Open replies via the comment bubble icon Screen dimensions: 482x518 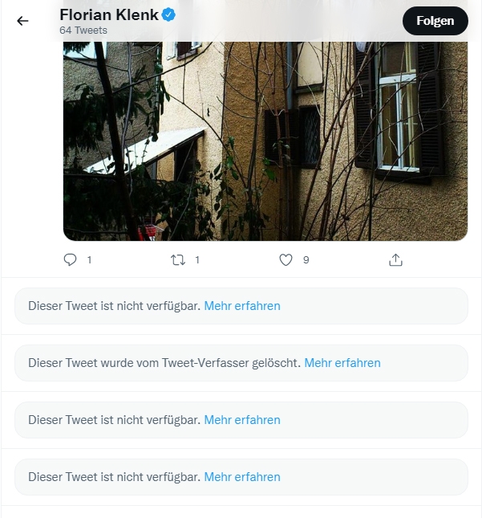tap(70, 260)
